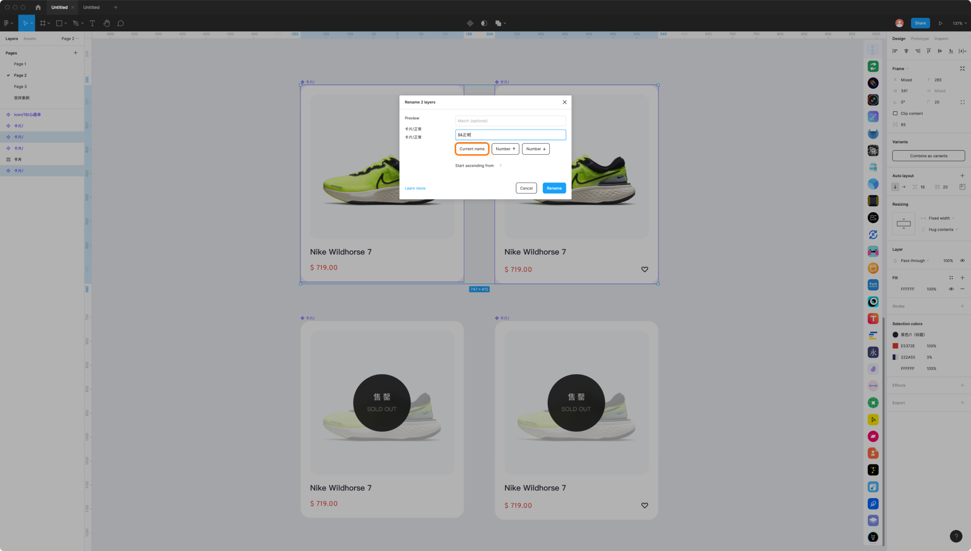The width and height of the screenshot is (971, 551).
Task: Select the Hand tool
Action: (106, 23)
